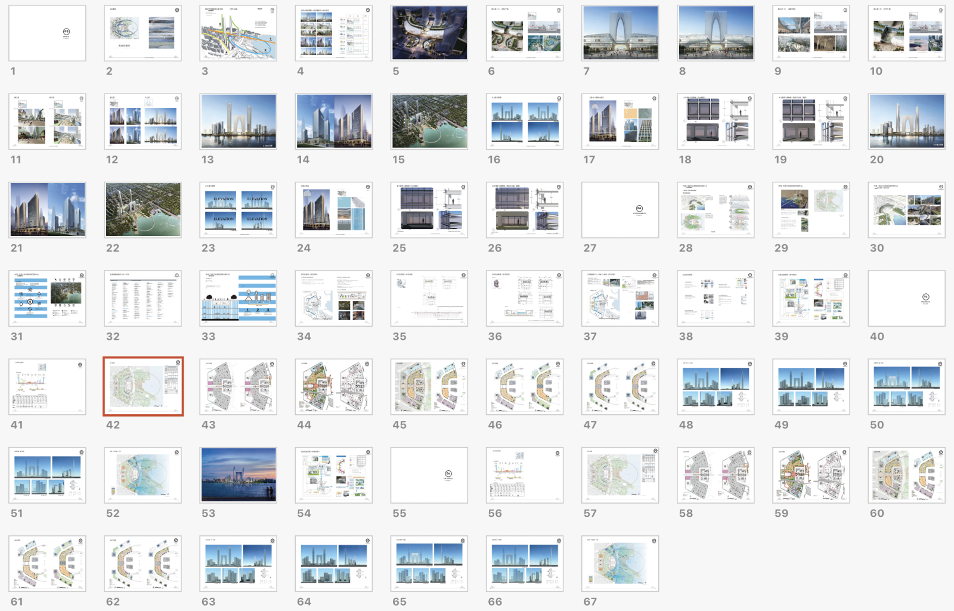Select page thumbnail 63
Screen dimensions: 954x611
click(x=238, y=563)
